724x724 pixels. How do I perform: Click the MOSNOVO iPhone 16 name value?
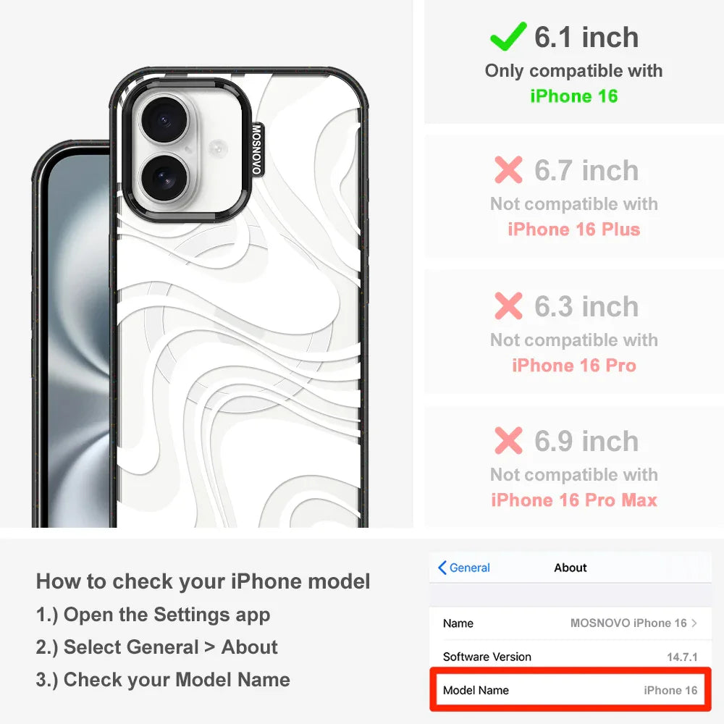pyautogui.click(x=628, y=623)
